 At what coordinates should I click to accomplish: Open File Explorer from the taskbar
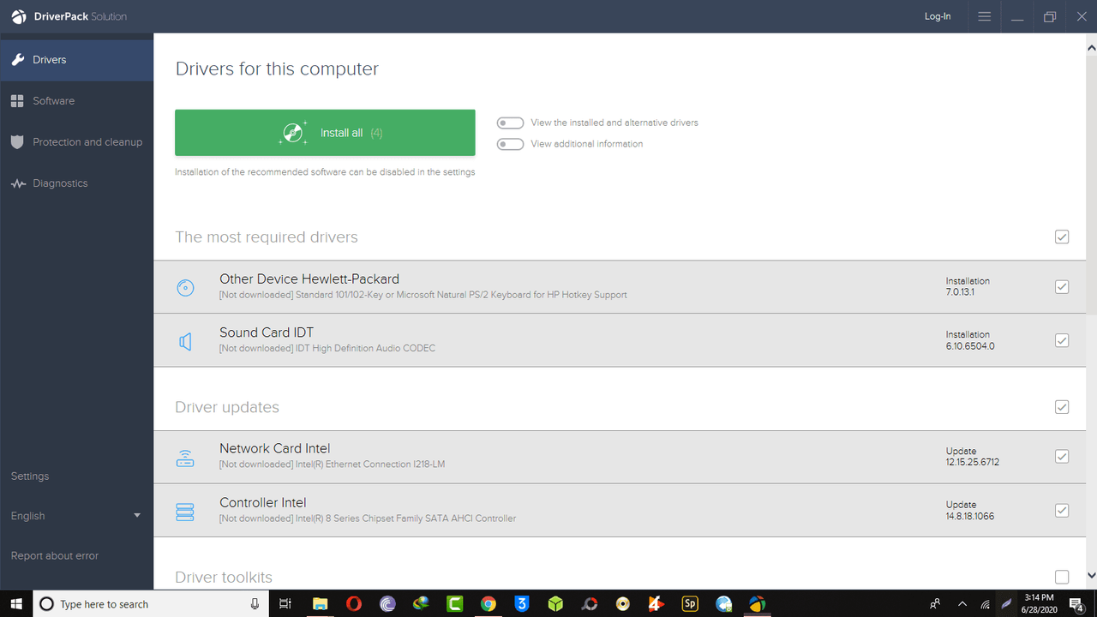320,603
